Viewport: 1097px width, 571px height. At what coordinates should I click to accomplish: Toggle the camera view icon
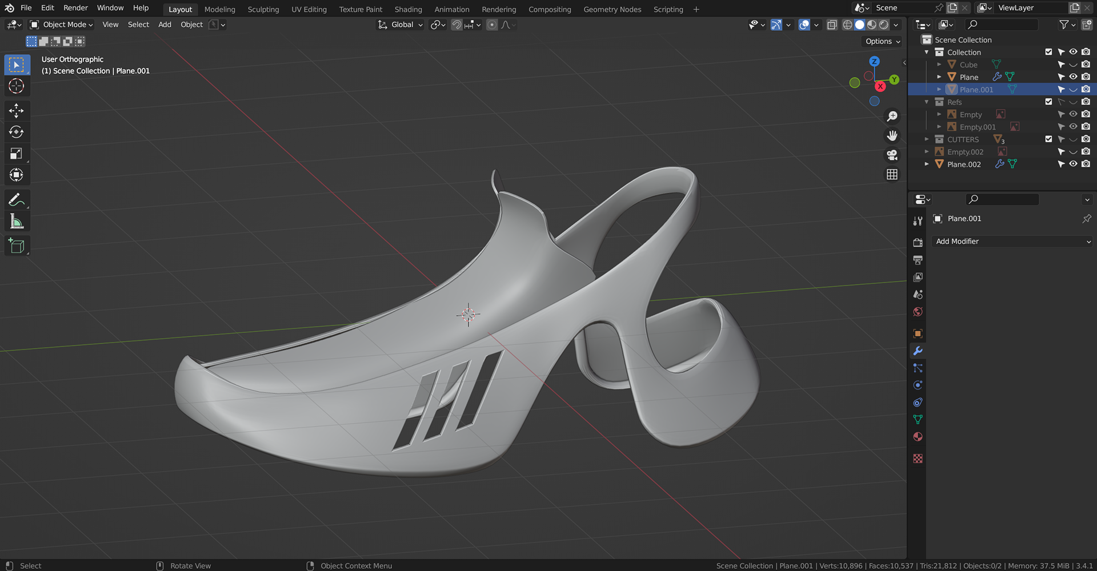pos(892,155)
